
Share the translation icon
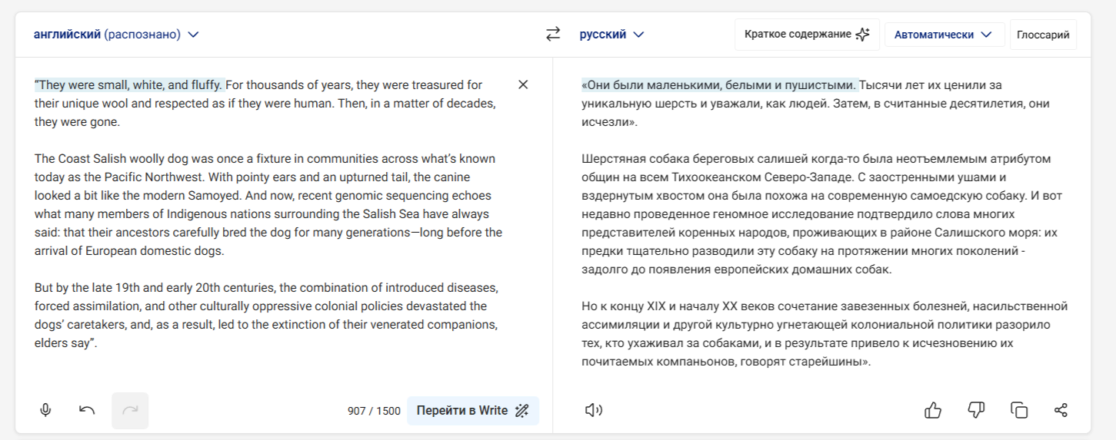click(x=1061, y=410)
